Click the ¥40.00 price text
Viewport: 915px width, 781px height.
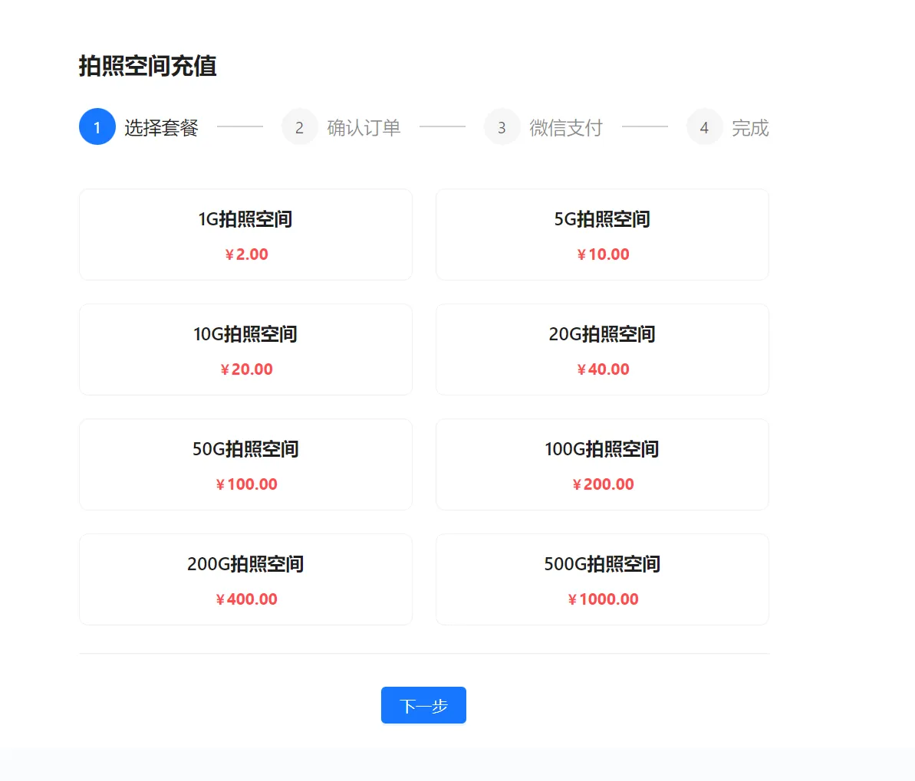tap(603, 369)
